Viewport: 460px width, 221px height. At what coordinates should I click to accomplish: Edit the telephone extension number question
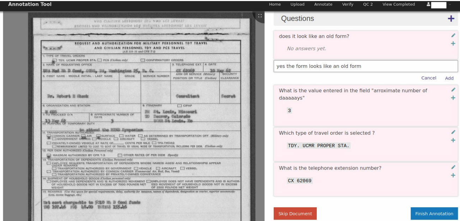(x=453, y=167)
